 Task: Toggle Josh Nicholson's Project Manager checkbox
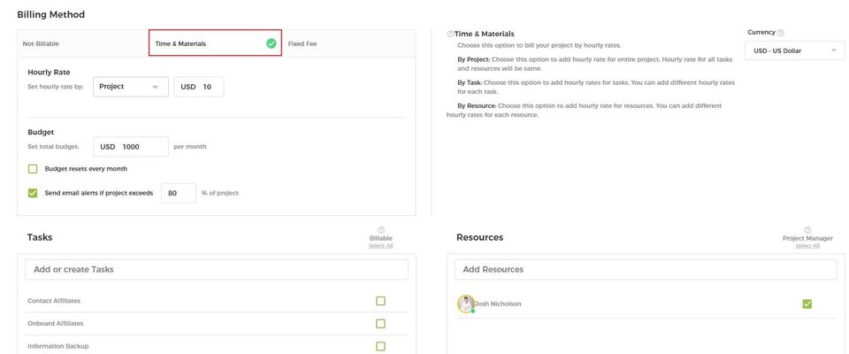(807, 304)
